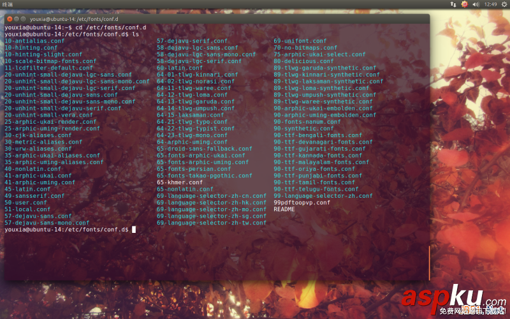
Task: Click the file name 69-language-selector-zh-cn.conf
Action: click(x=212, y=196)
